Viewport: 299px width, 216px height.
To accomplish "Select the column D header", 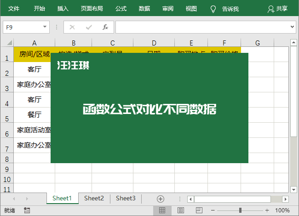I will click(x=154, y=43).
